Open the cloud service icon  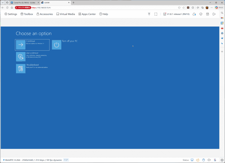click(x=194, y=14)
